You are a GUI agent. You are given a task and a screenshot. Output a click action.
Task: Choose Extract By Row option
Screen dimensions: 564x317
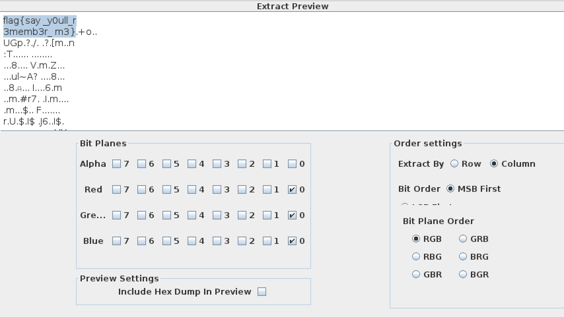[x=455, y=164]
